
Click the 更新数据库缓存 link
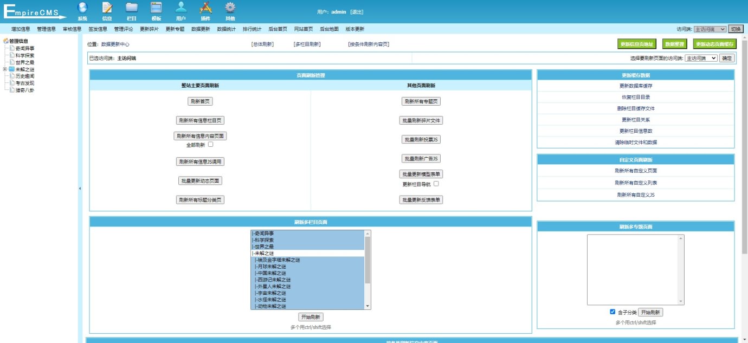pos(635,86)
